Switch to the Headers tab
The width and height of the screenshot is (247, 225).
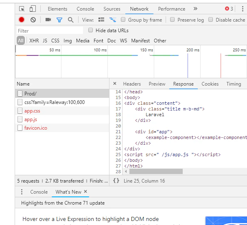tap(132, 84)
